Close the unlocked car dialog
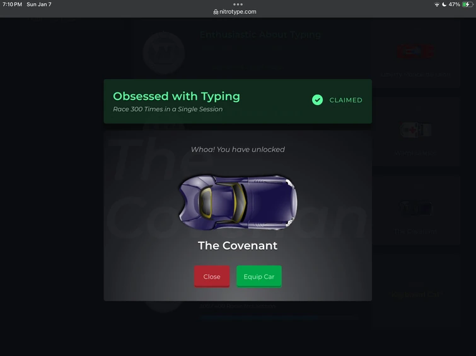 click(212, 276)
